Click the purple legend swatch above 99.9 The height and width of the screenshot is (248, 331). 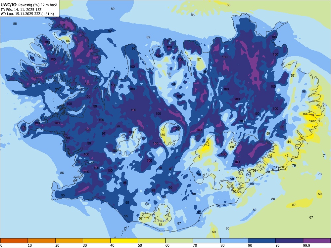point(317,241)
